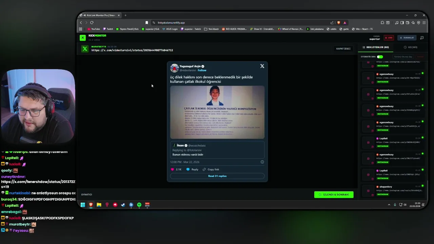Open File Explorer from the taskbar
The width and height of the screenshot is (434, 244).
tap(99, 205)
